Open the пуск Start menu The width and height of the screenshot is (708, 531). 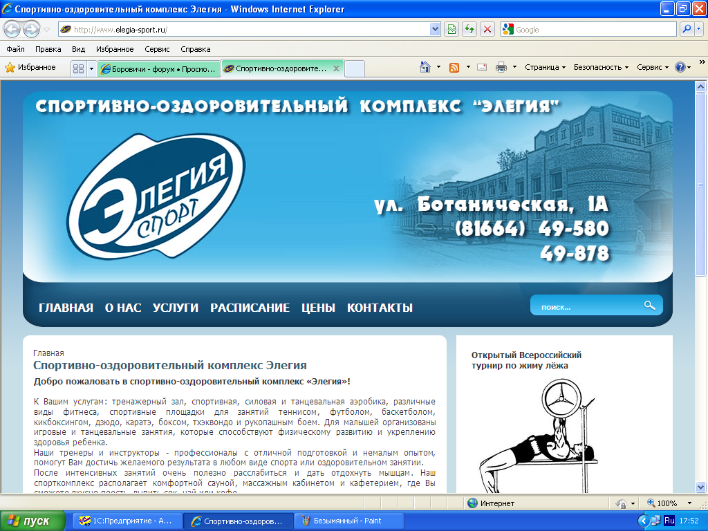click(x=32, y=521)
